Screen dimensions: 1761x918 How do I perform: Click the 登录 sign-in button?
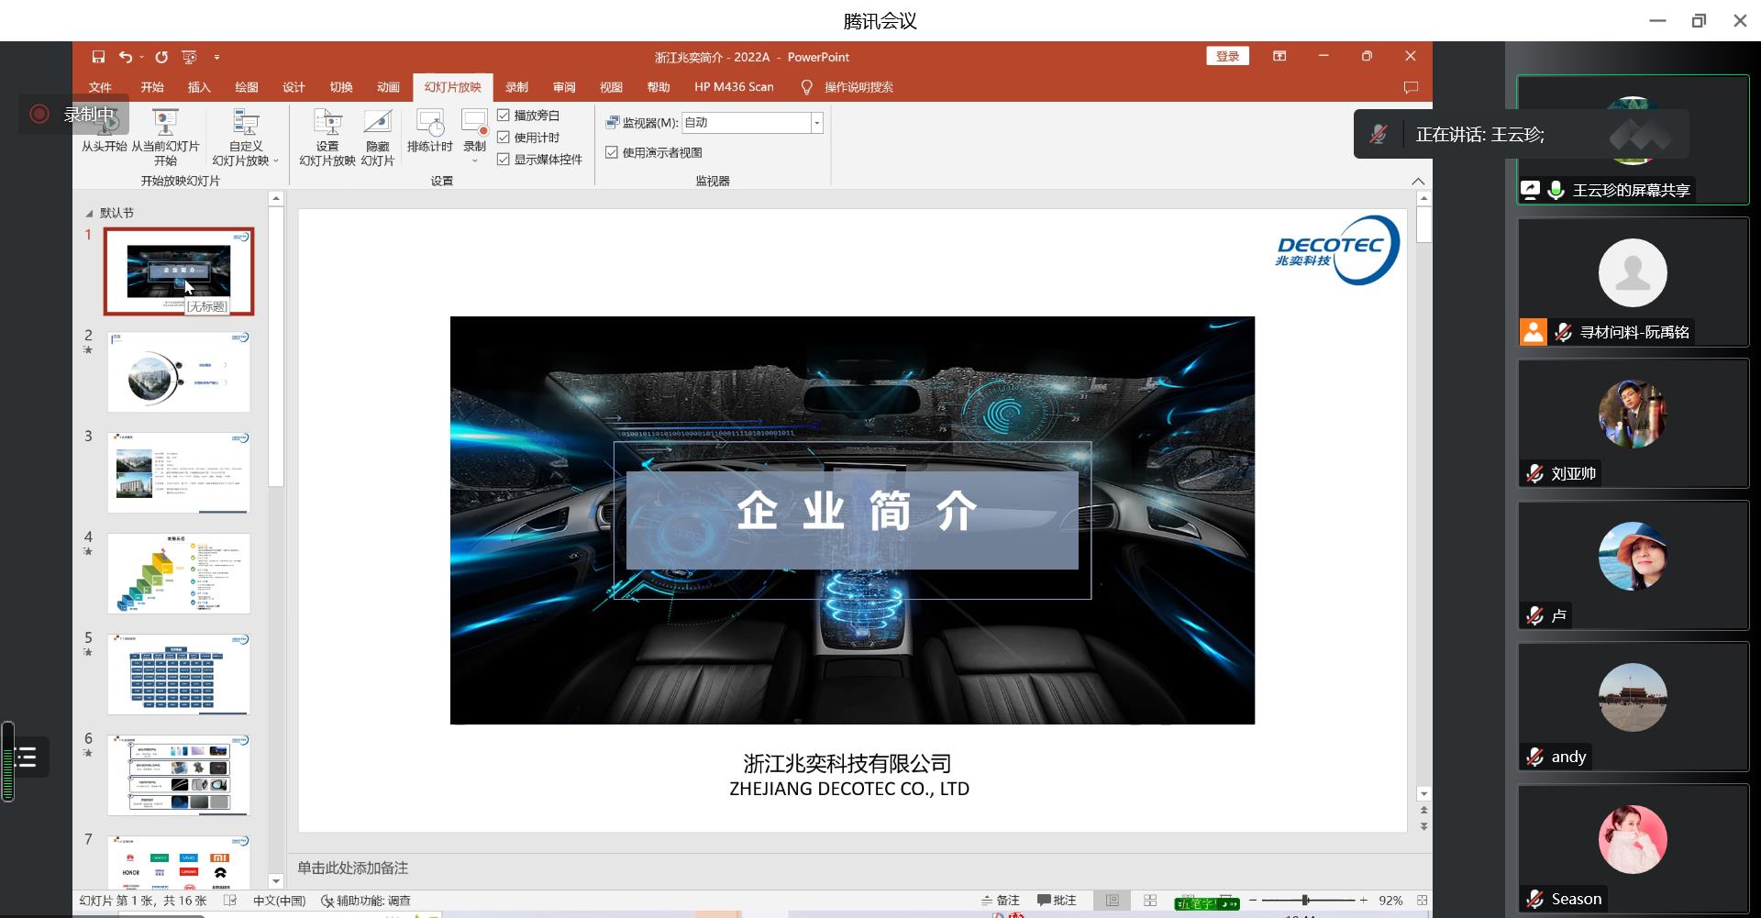(x=1227, y=56)
